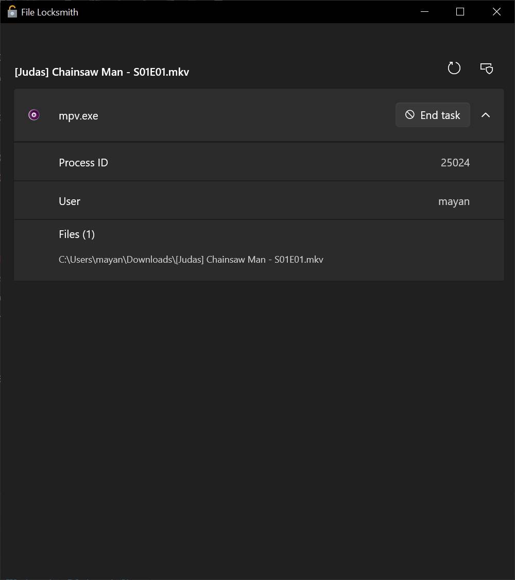Click the unlocked padlock in the title bar

click(x=11, y=11)
